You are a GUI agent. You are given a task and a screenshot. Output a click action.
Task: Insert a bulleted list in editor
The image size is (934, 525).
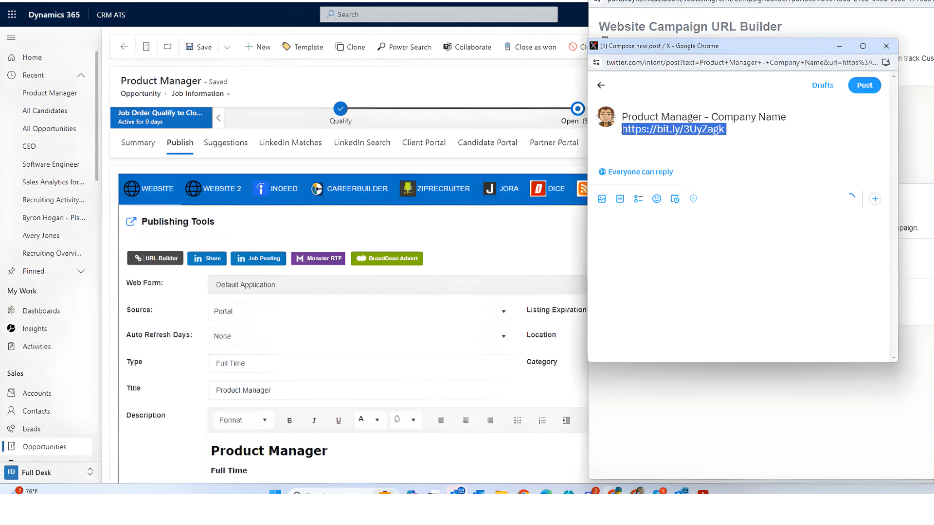[518, 421]
